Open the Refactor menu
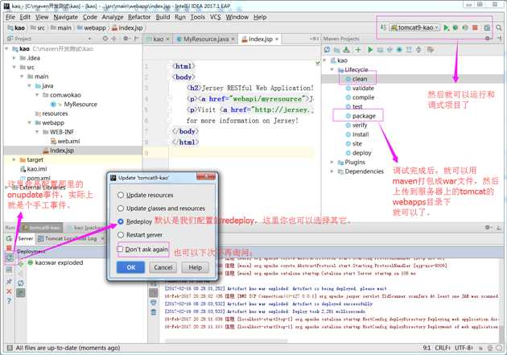 click(139, 17)
